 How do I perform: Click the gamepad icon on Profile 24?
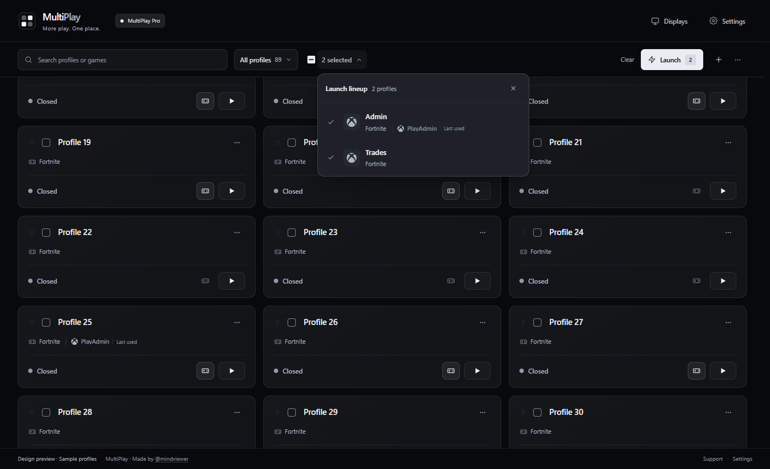coord(697,281)
